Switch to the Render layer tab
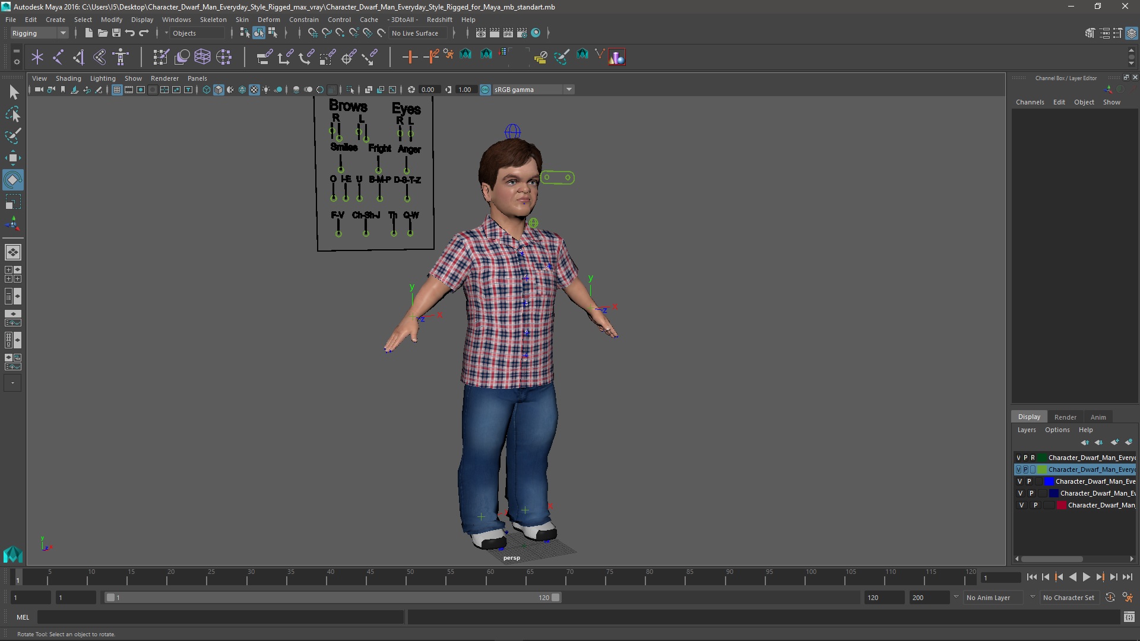1140x641 pixels. [x=1065, y=417]
